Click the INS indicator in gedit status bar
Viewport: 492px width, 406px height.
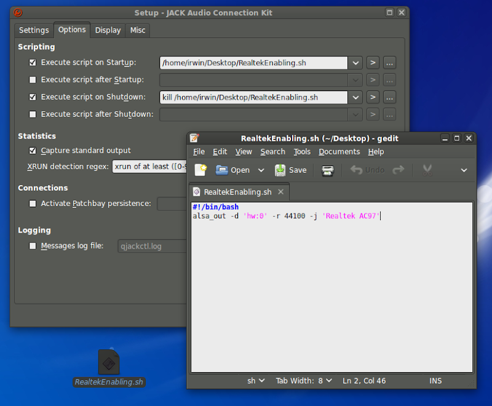(435, 381)
